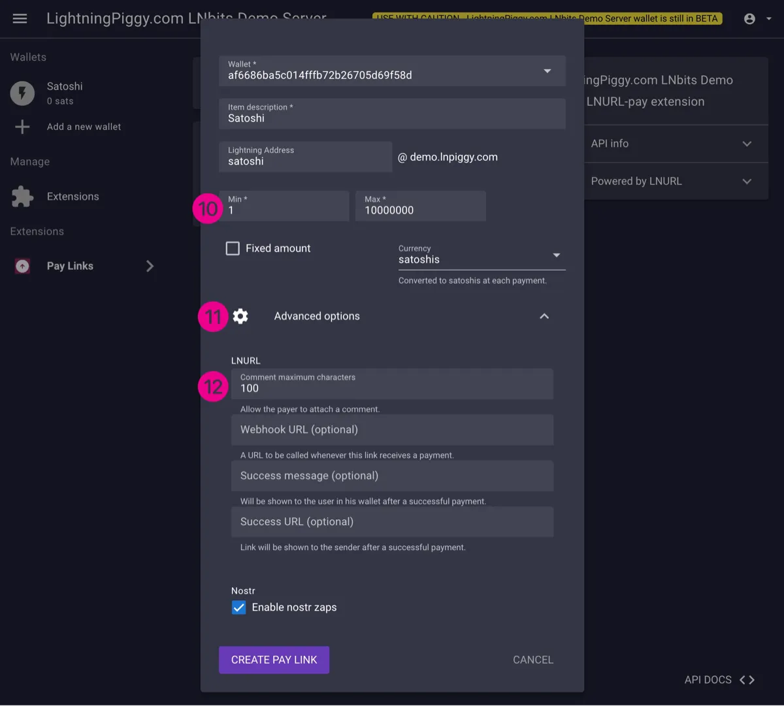Screen dimensions: 784x710
Task: Open the Extensions puzzle piece icon
Action: (22, 197)
